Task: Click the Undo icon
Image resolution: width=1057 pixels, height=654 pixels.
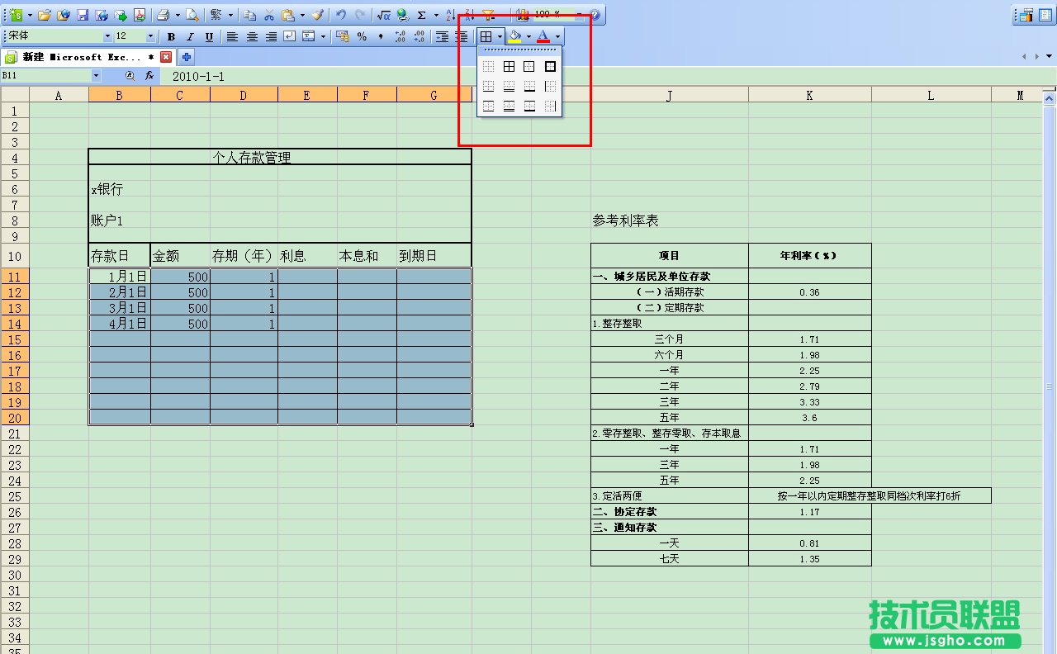Action: tap(340, 14)
